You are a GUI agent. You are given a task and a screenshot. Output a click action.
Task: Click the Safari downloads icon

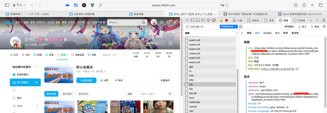tap(296, 5)
